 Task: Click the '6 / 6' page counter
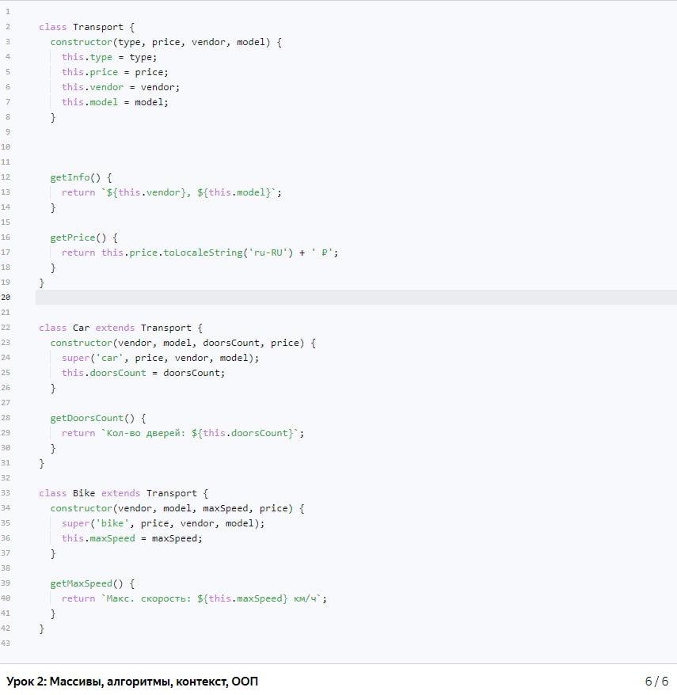(656, 682)
